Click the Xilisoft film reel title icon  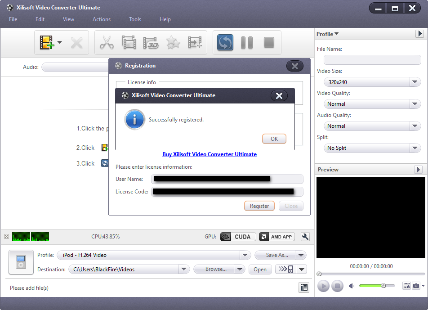pos(10,7)
